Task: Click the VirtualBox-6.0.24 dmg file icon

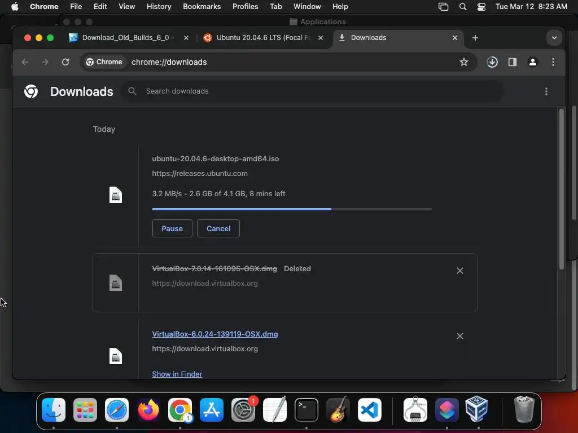Action: pyautogui.click(x=115, y=356)
